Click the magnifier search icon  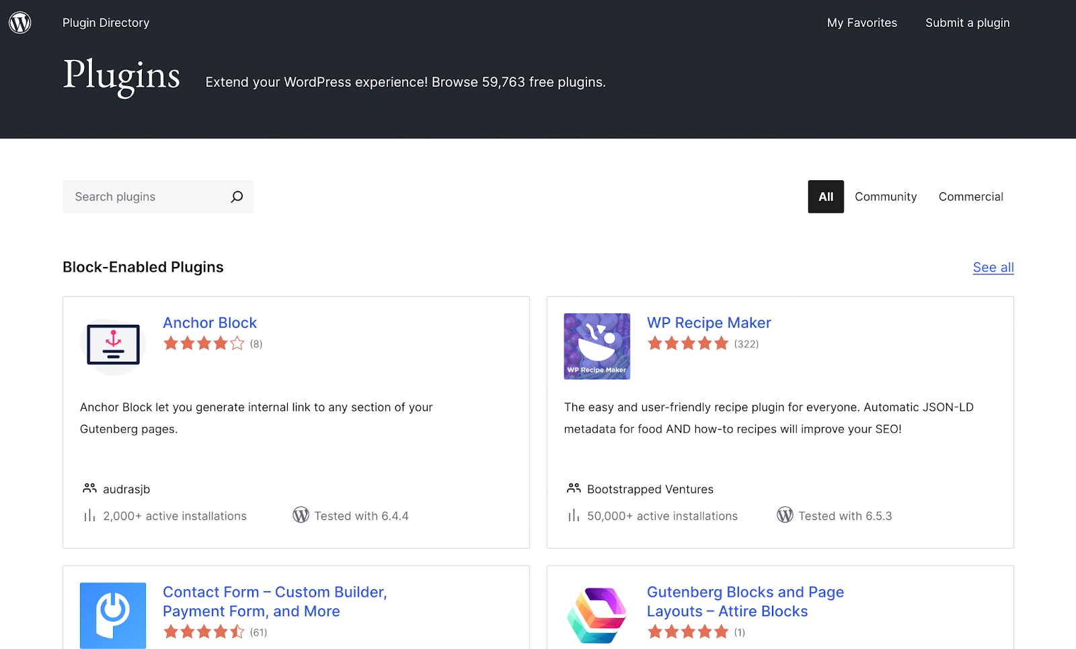click(237, 196)
